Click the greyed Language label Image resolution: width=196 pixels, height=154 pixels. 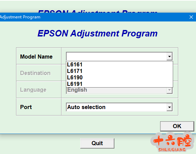33,90
